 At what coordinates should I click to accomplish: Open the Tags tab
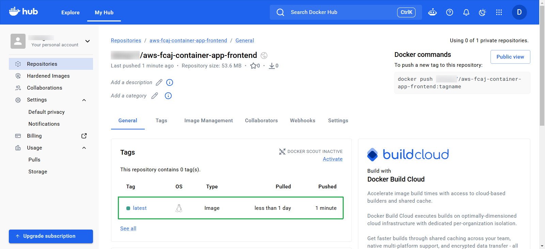(161, 121)
